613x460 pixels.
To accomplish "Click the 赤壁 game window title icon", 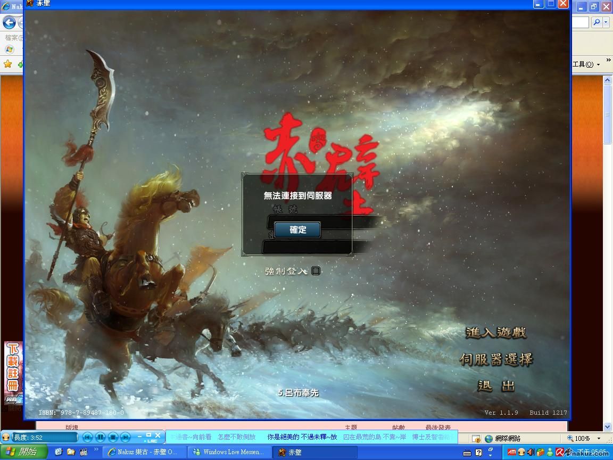I will tap(30, 4).
